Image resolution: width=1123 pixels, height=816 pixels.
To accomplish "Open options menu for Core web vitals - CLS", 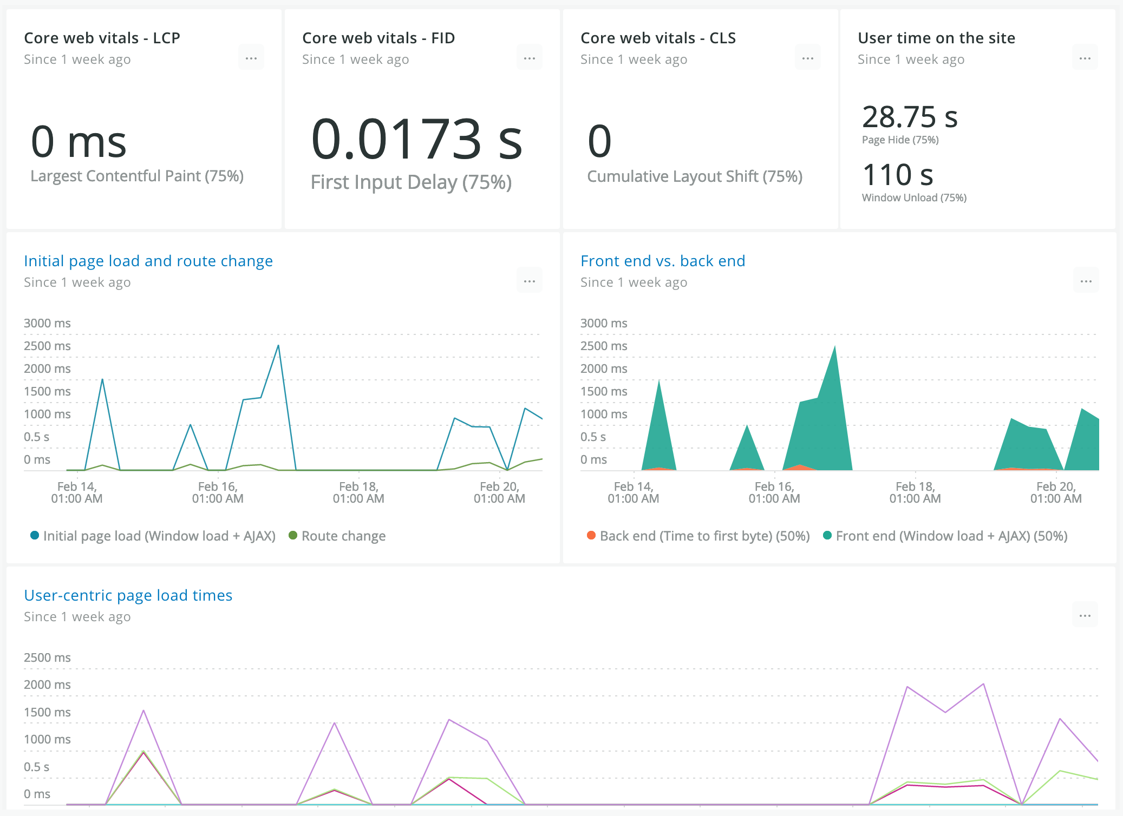I will pyautogui.click(x=808, y=58).
